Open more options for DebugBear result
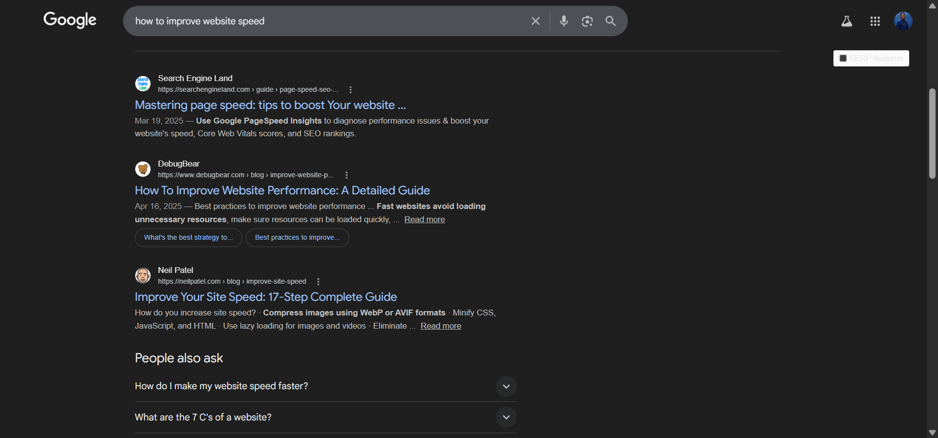Viewport: 938px width, 438px height. click(x=346, y=175)
